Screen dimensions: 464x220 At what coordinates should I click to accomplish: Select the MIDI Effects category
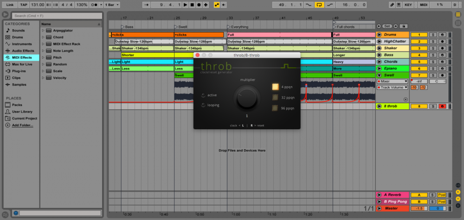[22, 57]
